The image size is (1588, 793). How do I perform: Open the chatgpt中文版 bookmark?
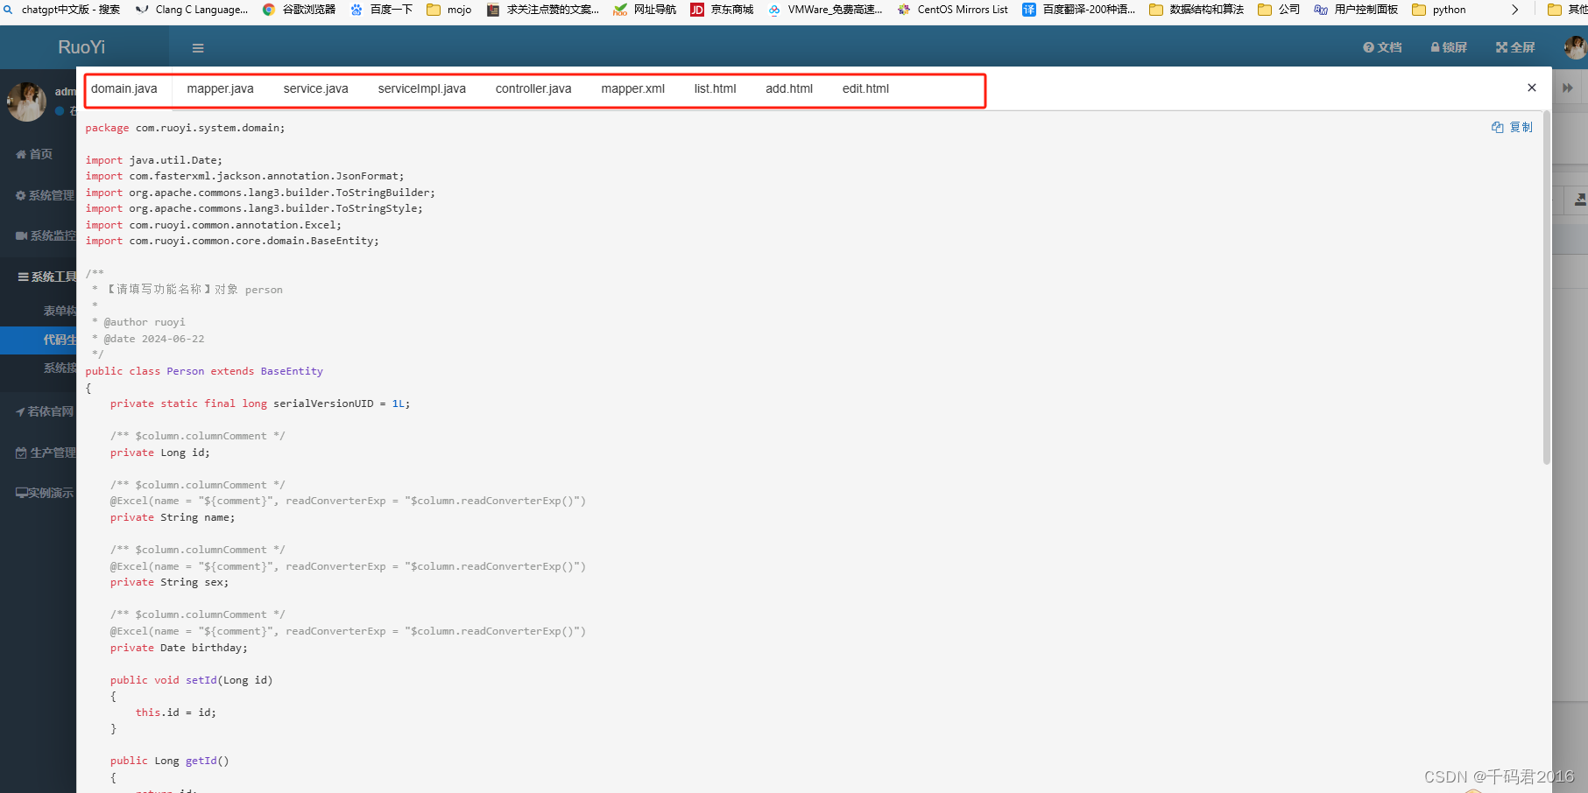(61, 10)
